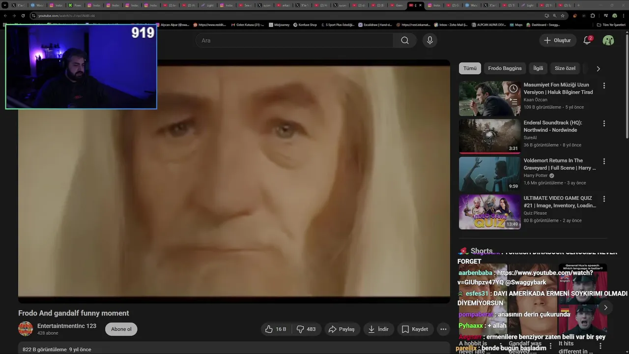Click Watch Later clock on Masumiyet thumbnail
Viewport: 629px width, 354px height.
click(513, 88)
